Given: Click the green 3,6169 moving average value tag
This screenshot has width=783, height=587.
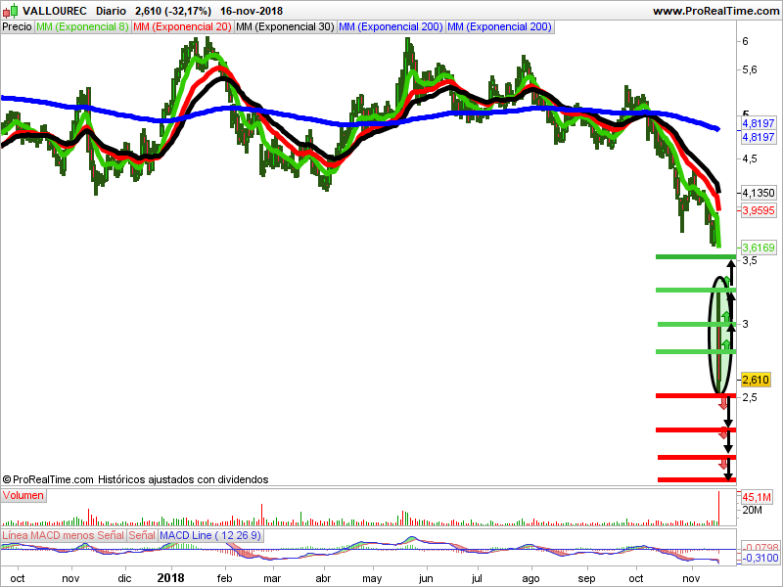Looking at the screenshot, I should pyautogui.click(x=759, y=248).
